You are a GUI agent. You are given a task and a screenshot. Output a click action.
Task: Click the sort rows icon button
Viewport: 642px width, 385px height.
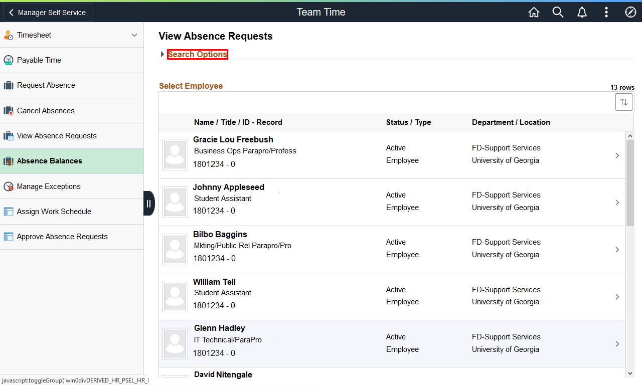pyautogui.click(x=623, y=102)
